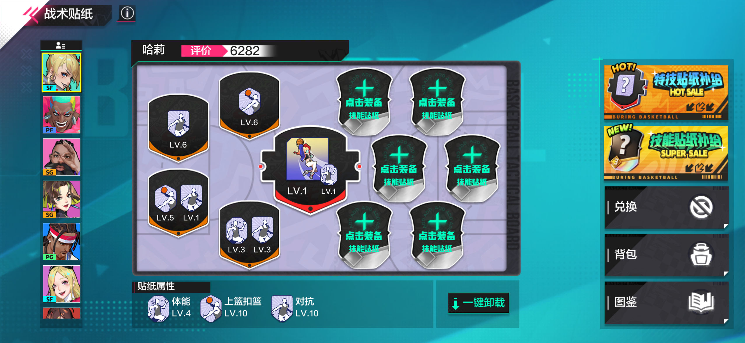This screenshot has height=343, width=745.
Task: Select the PG headband character portrait
Action: coord(62,241)
